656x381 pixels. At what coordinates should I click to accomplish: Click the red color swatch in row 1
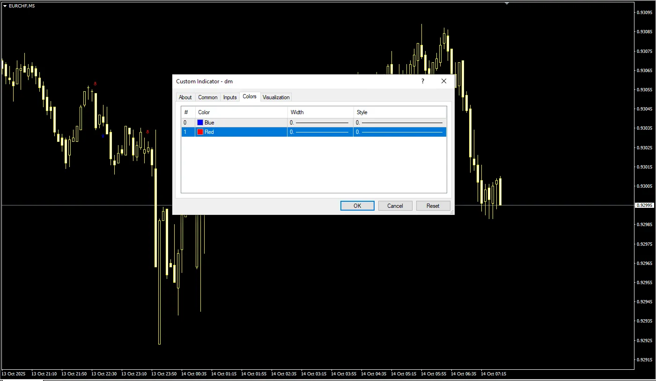pos(200,132)
